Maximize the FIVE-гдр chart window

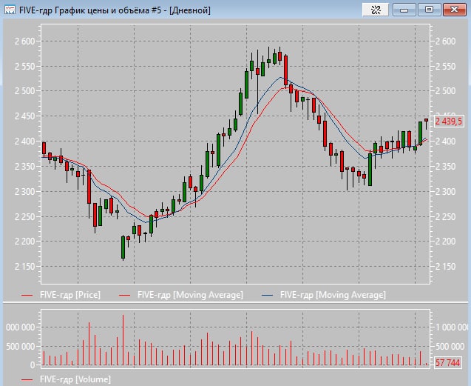tap(430, 10)
